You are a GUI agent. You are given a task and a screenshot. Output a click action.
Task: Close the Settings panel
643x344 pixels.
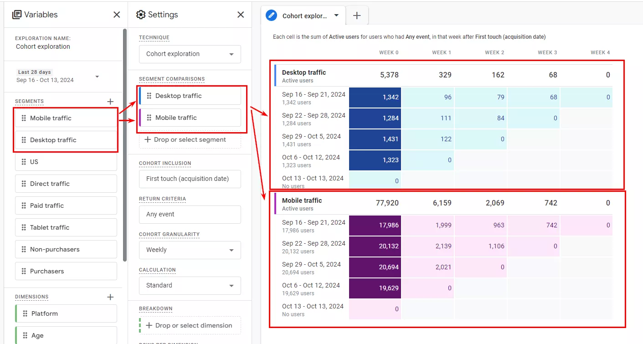241,15
